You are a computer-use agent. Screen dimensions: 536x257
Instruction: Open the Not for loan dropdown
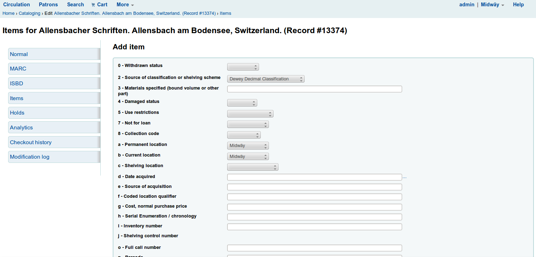click(248, 124)
